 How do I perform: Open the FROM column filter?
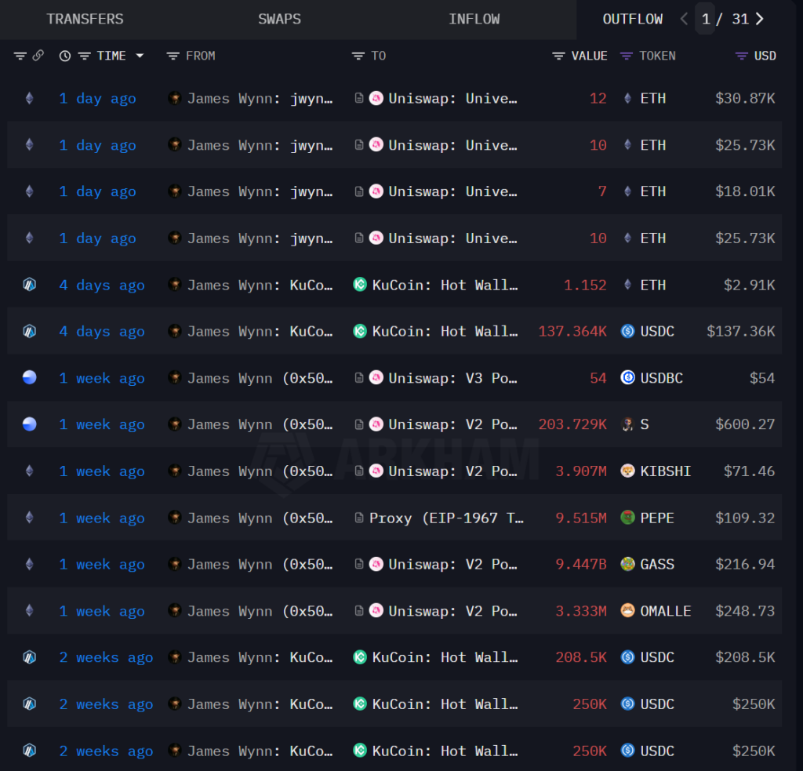pyautogui.click(x=173, y=56)
